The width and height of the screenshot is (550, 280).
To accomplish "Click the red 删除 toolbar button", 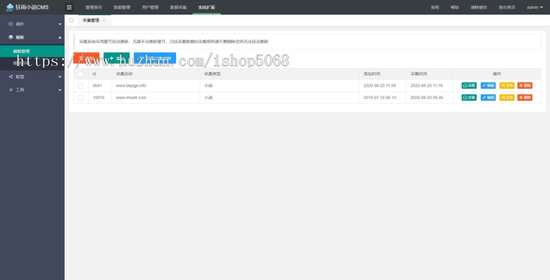I will (86, 58).
